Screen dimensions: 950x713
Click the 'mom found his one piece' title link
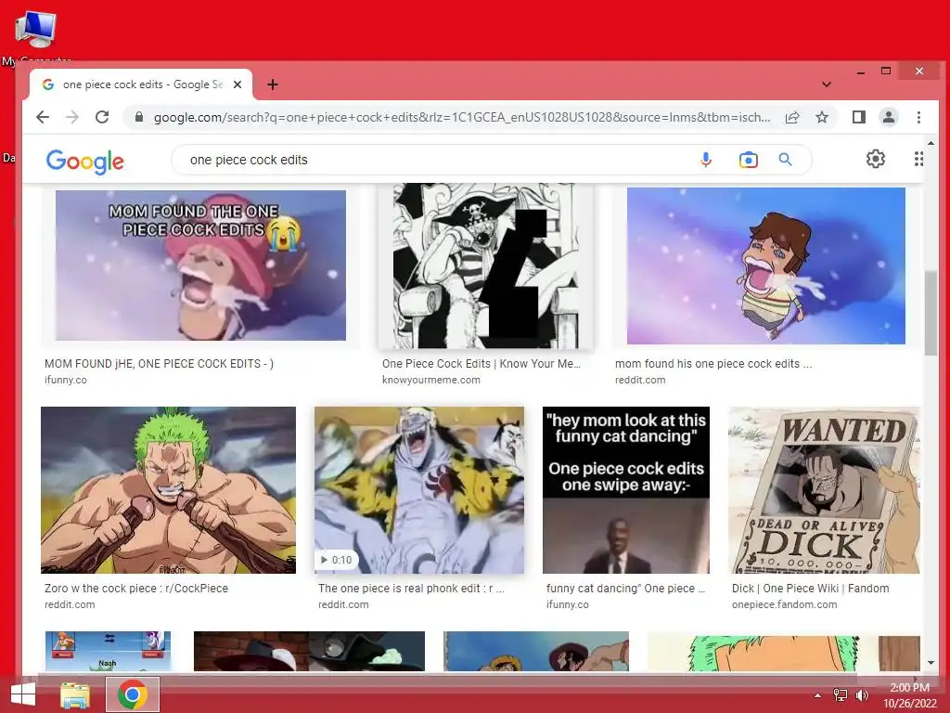pos(713,364)
